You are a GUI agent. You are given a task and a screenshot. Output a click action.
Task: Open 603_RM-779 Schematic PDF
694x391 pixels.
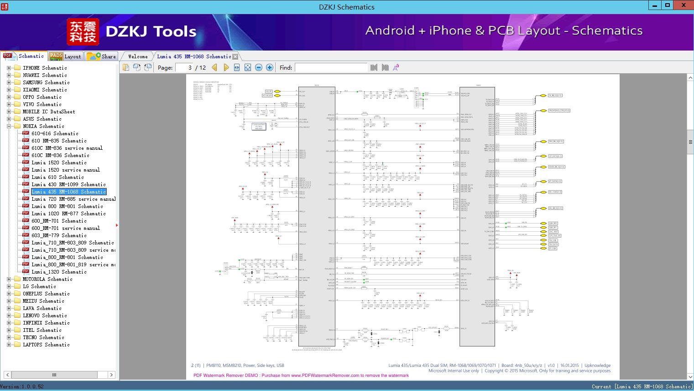pos(59,235)
